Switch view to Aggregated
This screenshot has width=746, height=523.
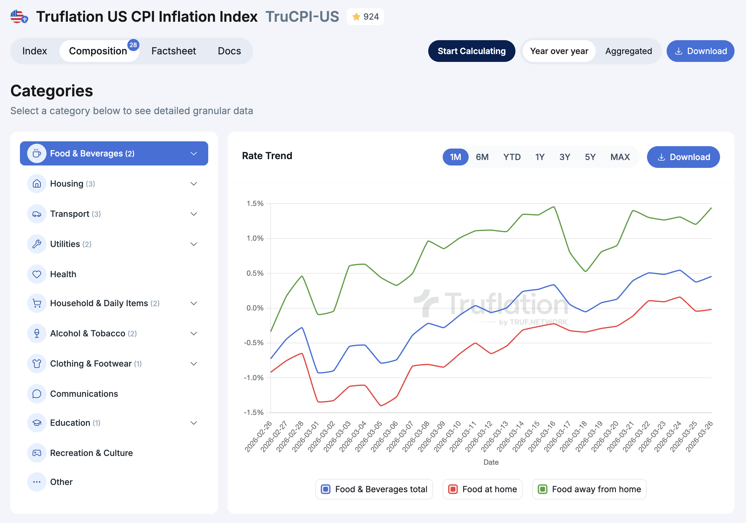628,51
